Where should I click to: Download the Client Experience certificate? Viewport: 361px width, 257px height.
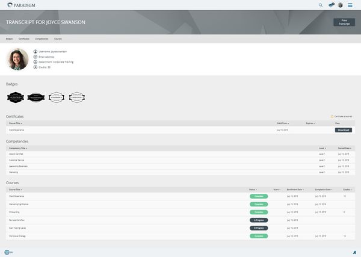point(343,129)
